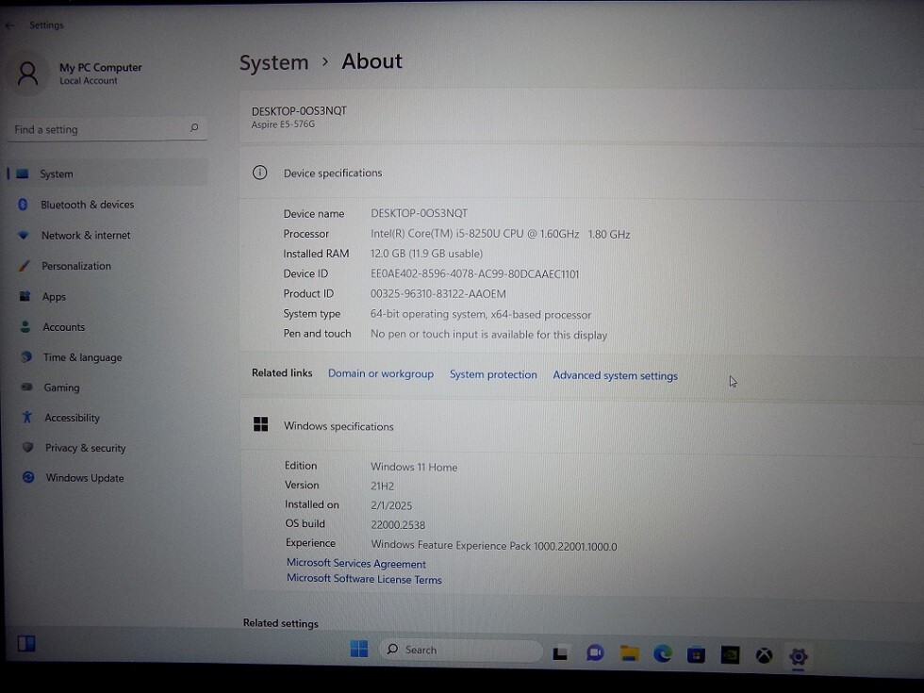924x693 pixels.
Task: Select the Version value 21H2
Action: coord(382,487)
